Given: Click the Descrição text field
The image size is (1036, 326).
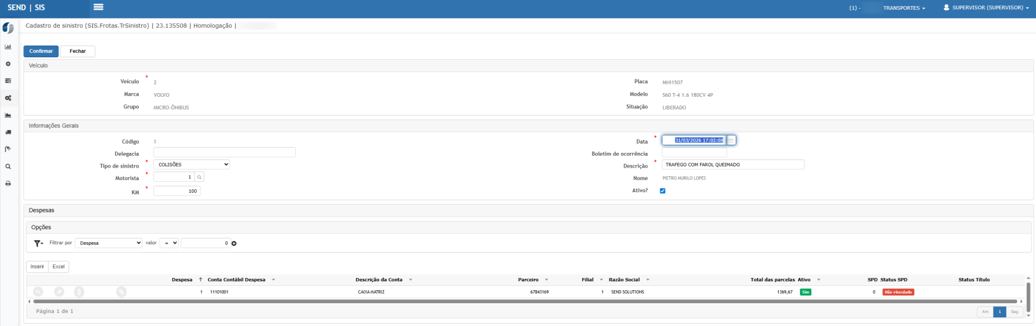Looking at the screenshot, I should click(x=733, y=165).
